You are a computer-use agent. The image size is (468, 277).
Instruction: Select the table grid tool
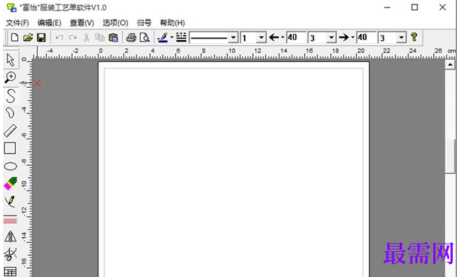[10, 272]
